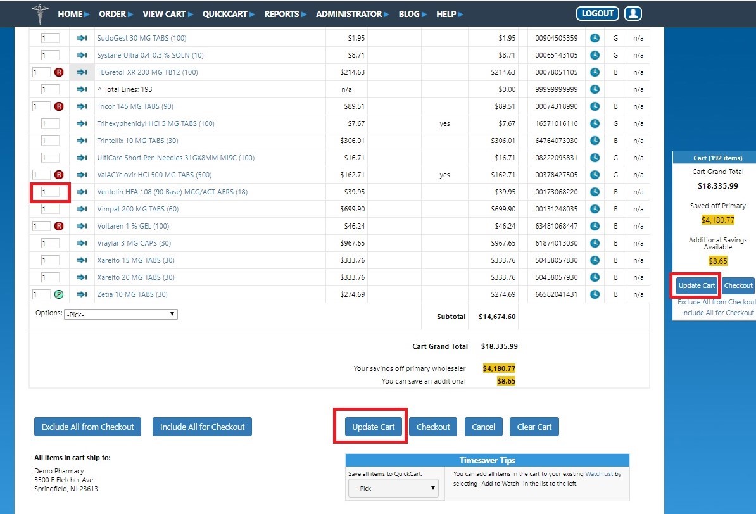The width and height of the screenshot is (756, 514).
Task: Open the VIEW CART menu
Action: [168, 14]
